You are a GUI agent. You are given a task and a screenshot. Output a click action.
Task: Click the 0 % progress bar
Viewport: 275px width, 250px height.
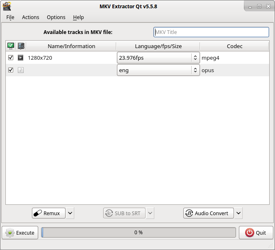point(139,233)
